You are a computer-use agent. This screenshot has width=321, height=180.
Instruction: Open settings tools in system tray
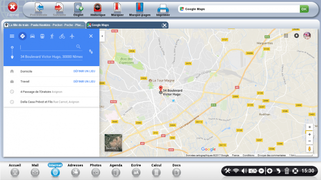(x=228, y=171)
